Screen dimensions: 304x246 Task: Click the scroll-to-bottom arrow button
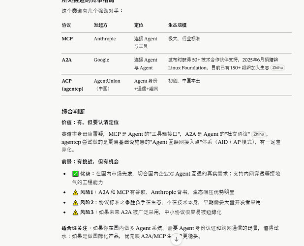(x=176, y=239)
